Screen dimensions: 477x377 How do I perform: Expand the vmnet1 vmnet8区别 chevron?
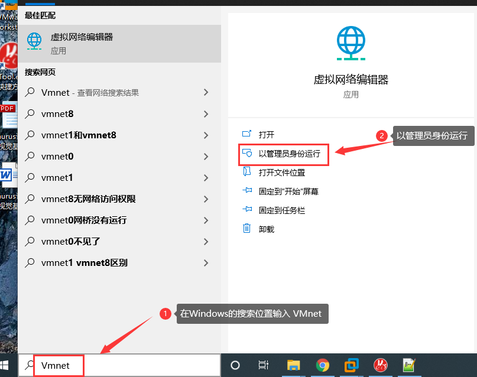pyautogui.click(x=206, y=263)
